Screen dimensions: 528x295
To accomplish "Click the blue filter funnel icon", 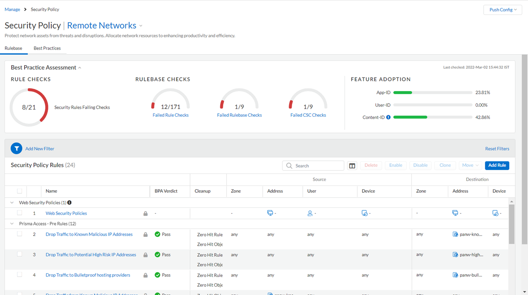I will tap(16, 149).
